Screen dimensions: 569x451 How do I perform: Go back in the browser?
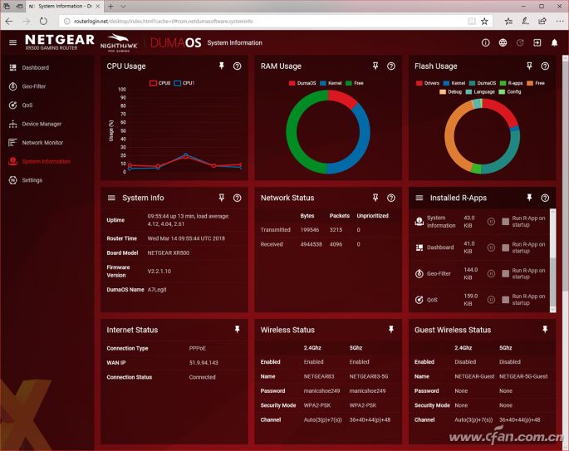coord(9,21)
